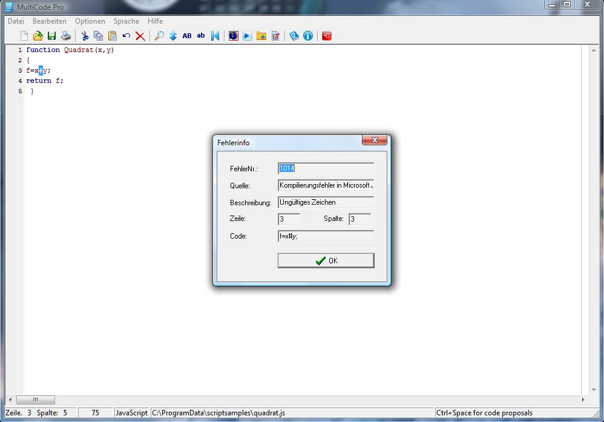Jump to start with the blue bar-arrow icon
Image resolution: width=604 pixels, height=422 pixels.
click(x=215, y=36)
